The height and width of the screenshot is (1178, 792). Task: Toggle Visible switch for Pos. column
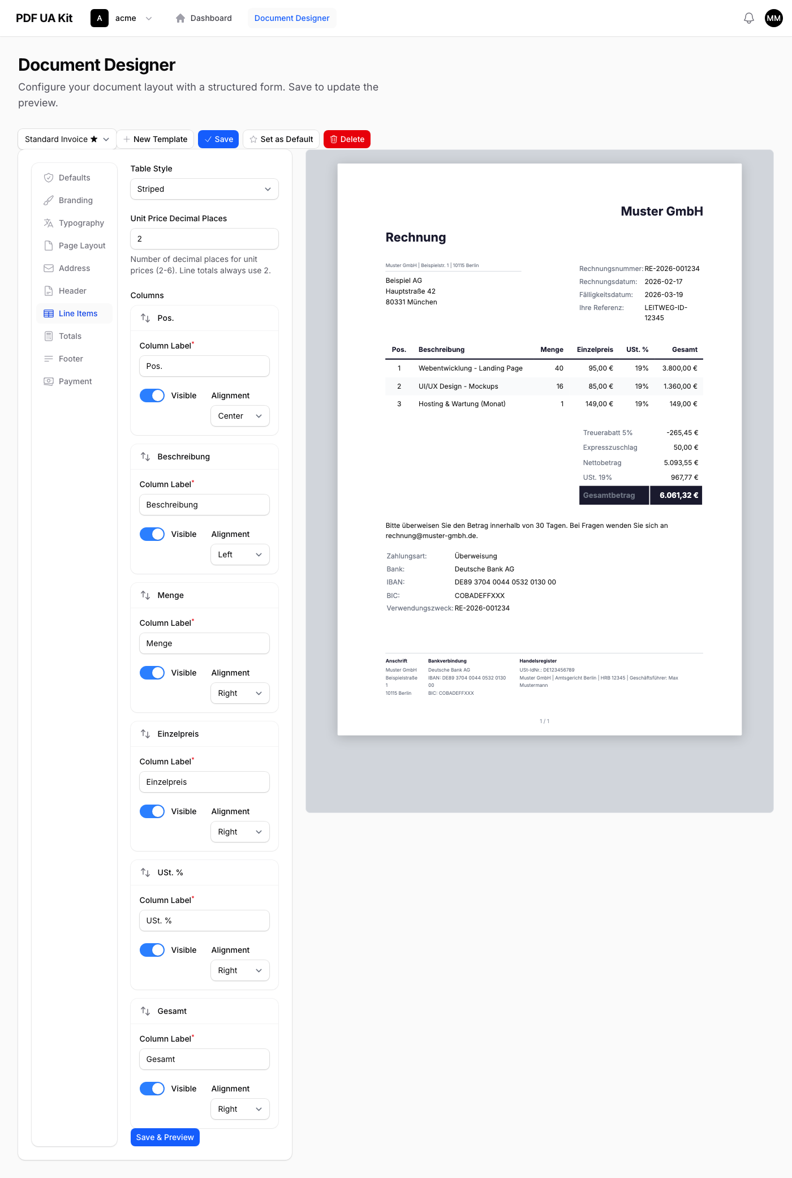tap(152, 395)
